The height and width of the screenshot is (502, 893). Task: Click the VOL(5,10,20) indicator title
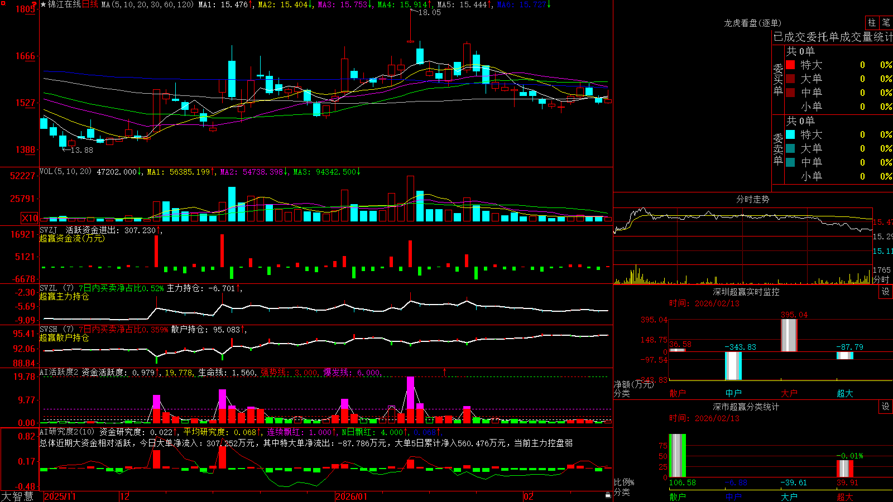click(x=65, y=172)
